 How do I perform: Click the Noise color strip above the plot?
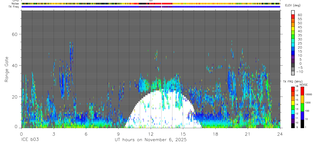[x=151, y=4]
